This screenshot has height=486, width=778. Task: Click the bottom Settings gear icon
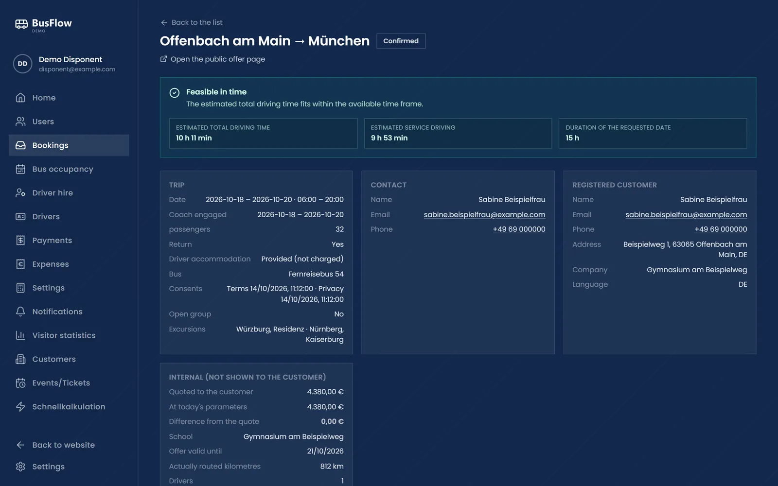tap(20, 467)
